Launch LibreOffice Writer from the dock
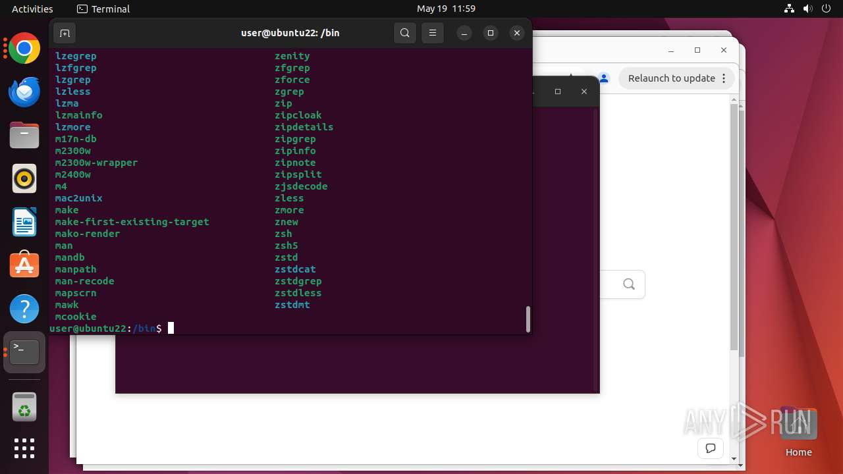This screenshot has width=843, height=474. [24, 222]
